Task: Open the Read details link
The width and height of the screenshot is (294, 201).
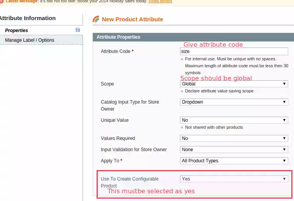Action: (160, 1)
